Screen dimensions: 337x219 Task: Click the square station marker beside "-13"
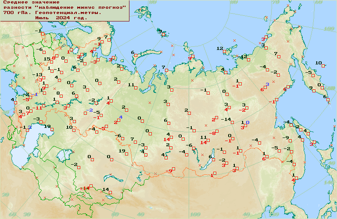pyautogui.click(x=43, y=78)
